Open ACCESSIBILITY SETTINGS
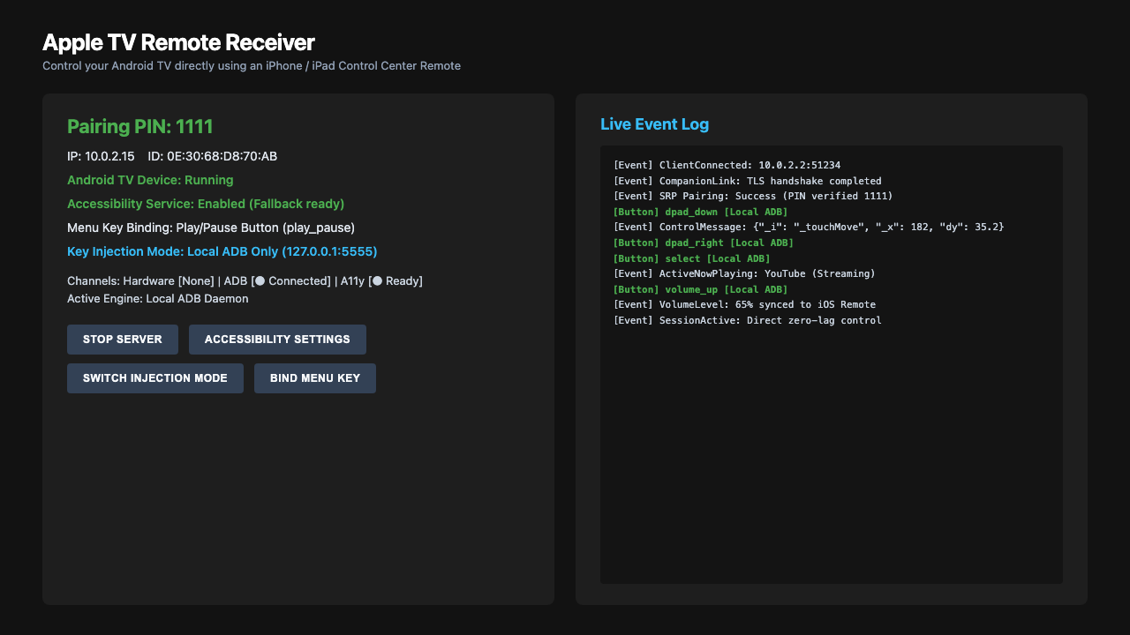1130x635 pixels. [x=277, y=340]
